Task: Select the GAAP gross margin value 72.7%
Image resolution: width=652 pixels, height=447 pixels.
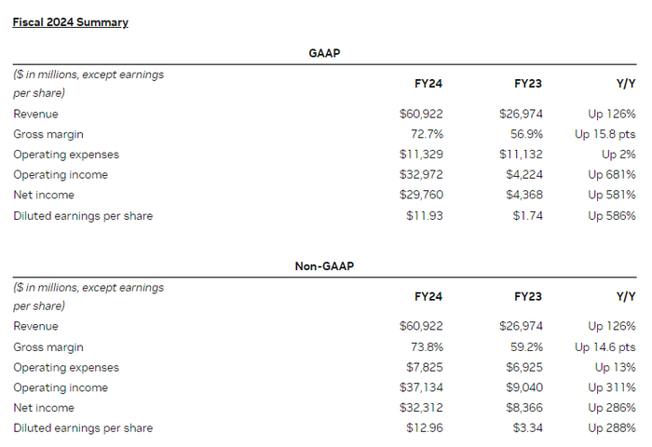Action: click(x=427, y=134)
